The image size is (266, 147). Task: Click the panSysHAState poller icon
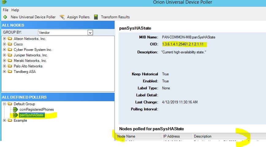tap(15, 115)
